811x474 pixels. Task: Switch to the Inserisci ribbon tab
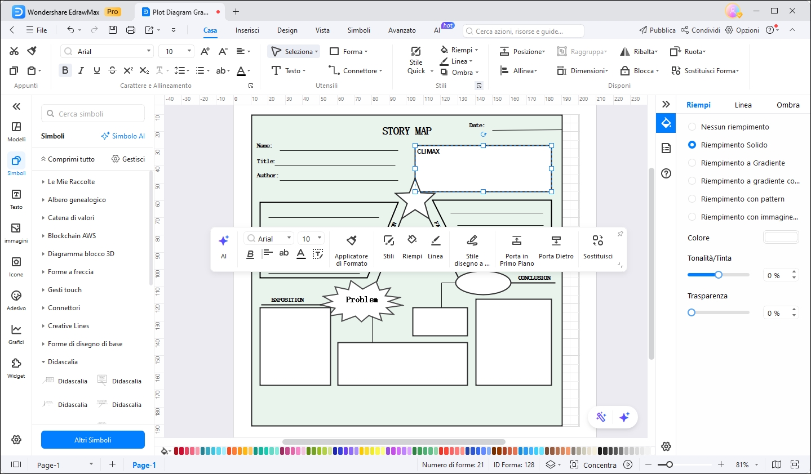(x=247, y=30)
